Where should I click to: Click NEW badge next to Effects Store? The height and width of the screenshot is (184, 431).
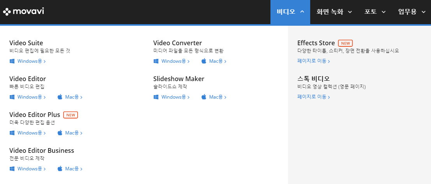tap(345, 43)
